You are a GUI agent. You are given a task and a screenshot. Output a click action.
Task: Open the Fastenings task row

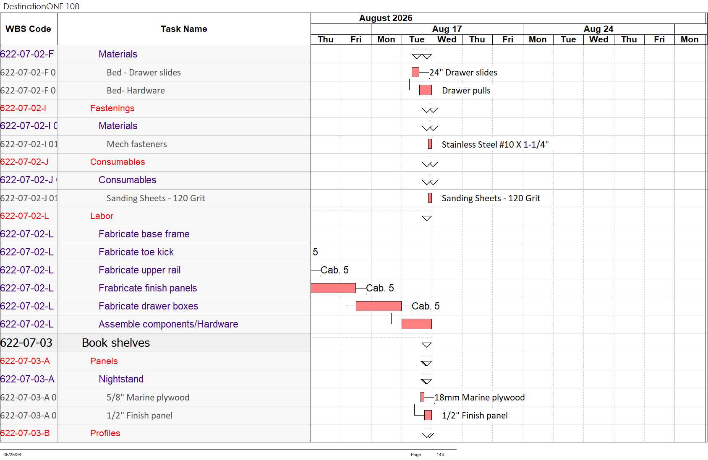(112, 108)
